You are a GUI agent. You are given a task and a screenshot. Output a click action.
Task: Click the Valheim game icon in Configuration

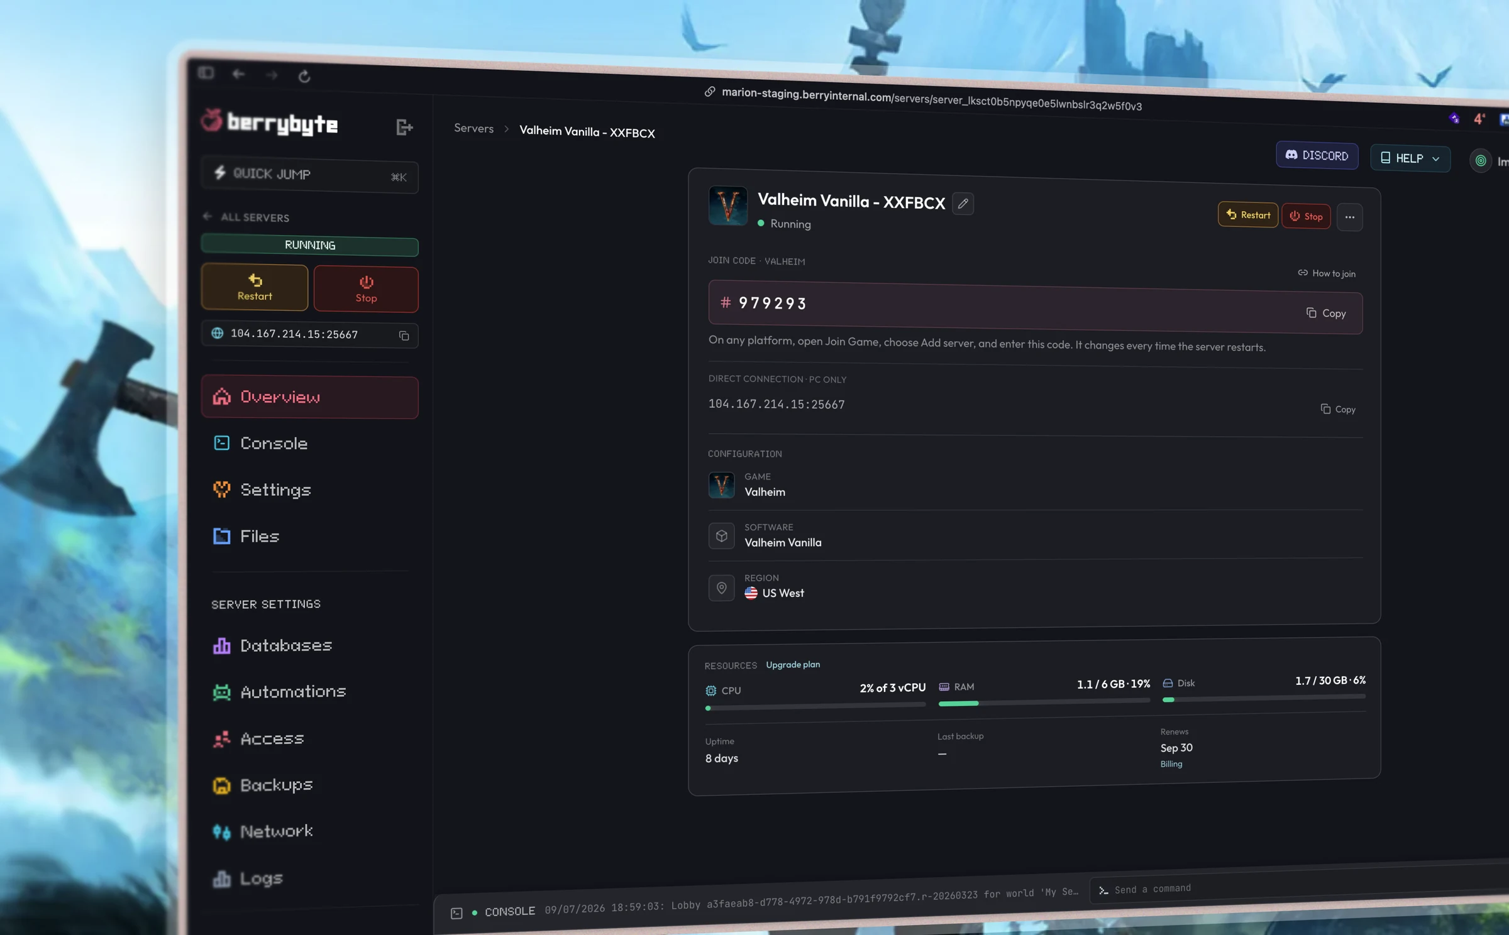click(721, 485)
